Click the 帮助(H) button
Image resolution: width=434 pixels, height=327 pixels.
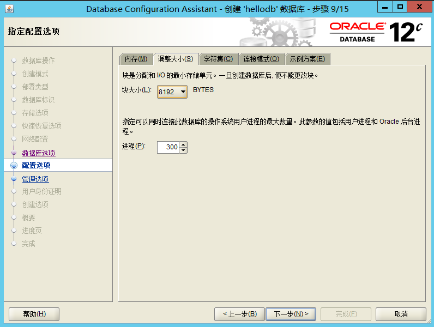(34, 314)
